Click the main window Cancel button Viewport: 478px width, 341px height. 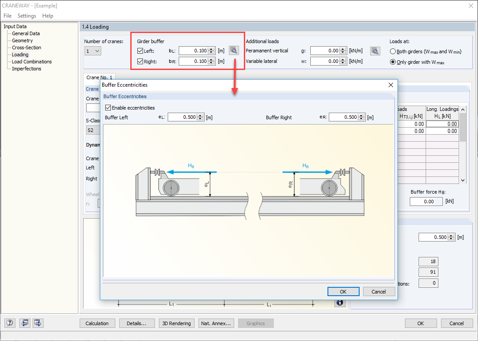[456, 323]
